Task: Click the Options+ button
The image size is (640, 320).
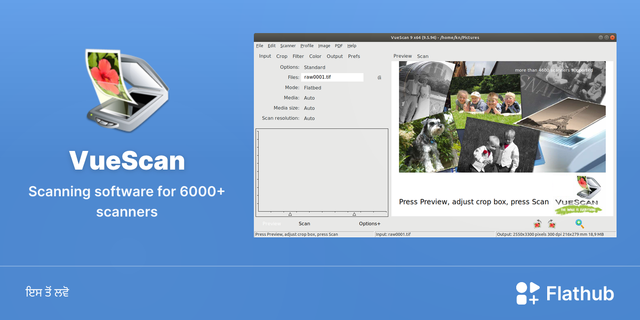Action: (x=370, y=224)
